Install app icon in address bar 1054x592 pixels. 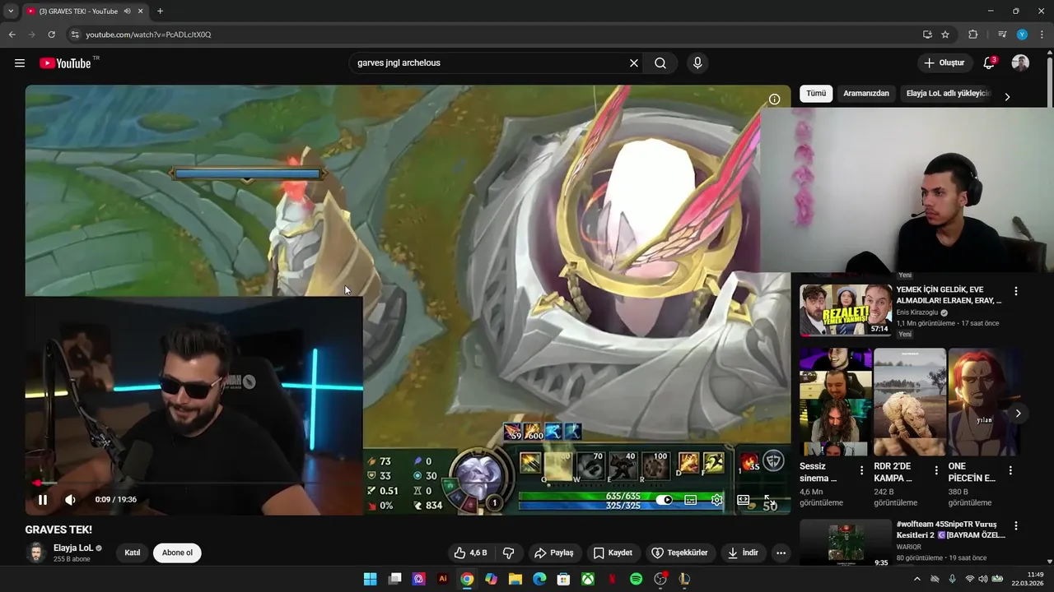pos(927,35)
